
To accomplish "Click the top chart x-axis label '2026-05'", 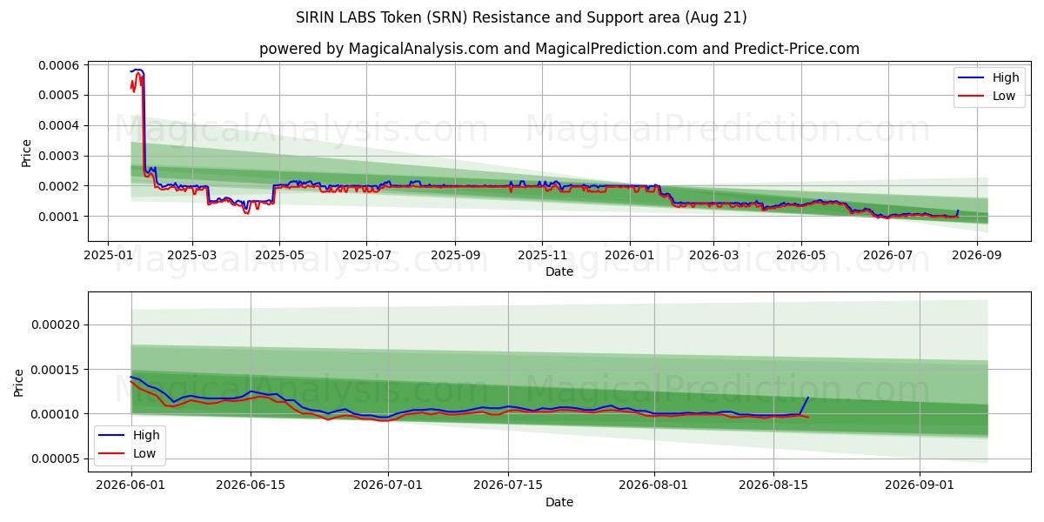I will coord(800,256).
